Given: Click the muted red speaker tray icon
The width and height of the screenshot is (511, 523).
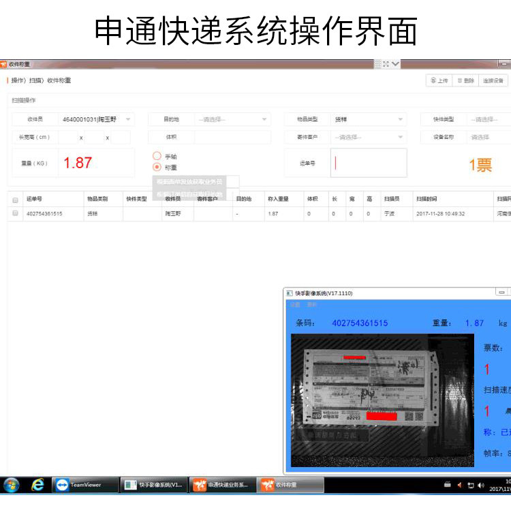Looking at the screenshot, I should click(460, 486).
